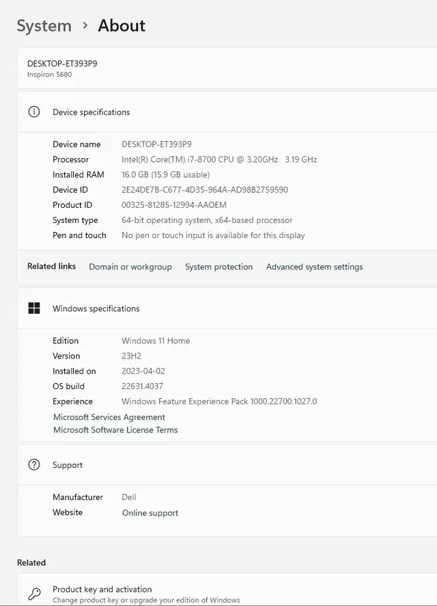
Task: Click the About page title
Action: 122,25
